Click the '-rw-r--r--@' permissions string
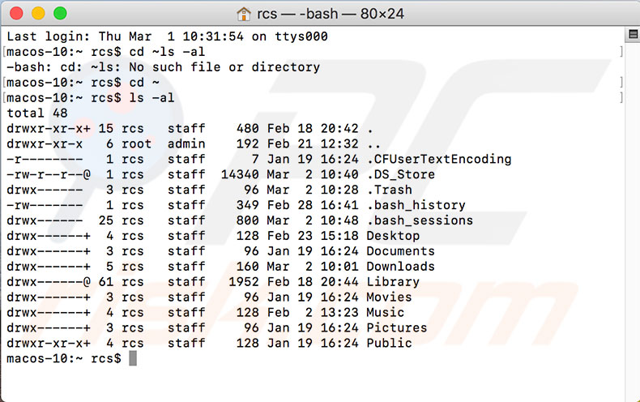 tap(49, 174)
